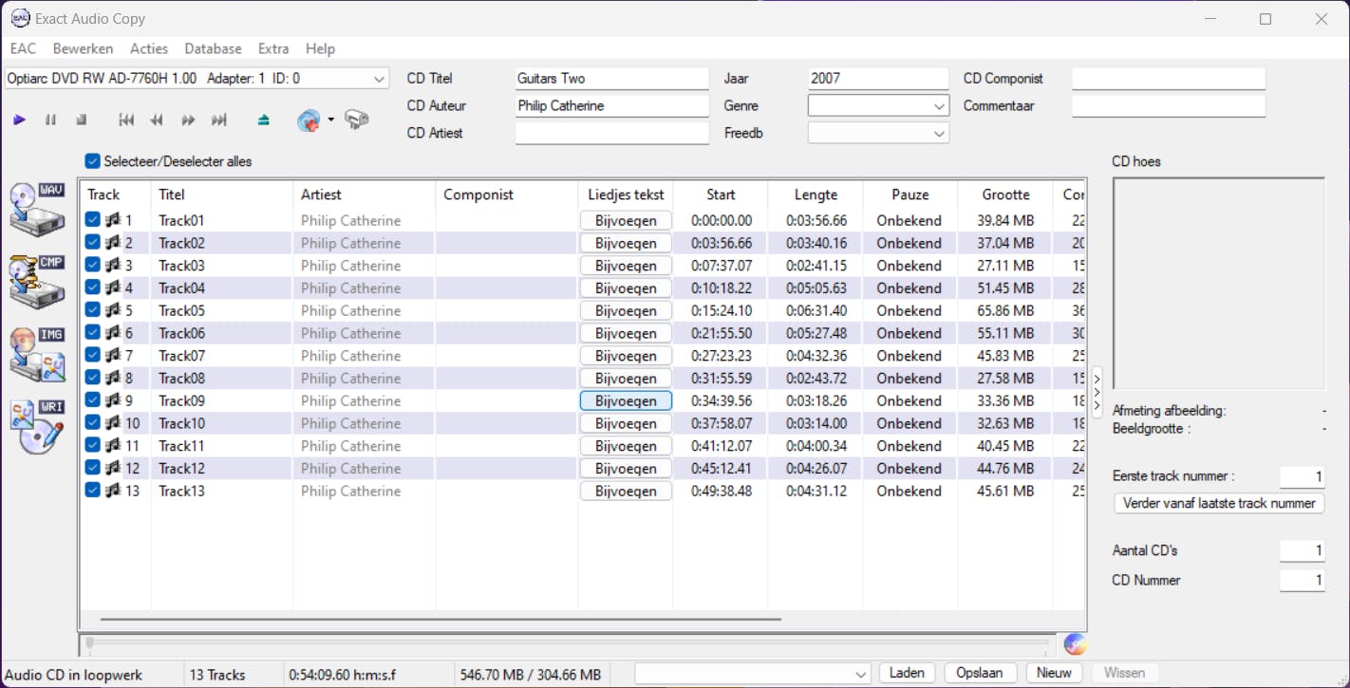Screen dimensions: 1350x688
Task: Click the CD metadata lookup globe icon
Action: click(309, 121)
